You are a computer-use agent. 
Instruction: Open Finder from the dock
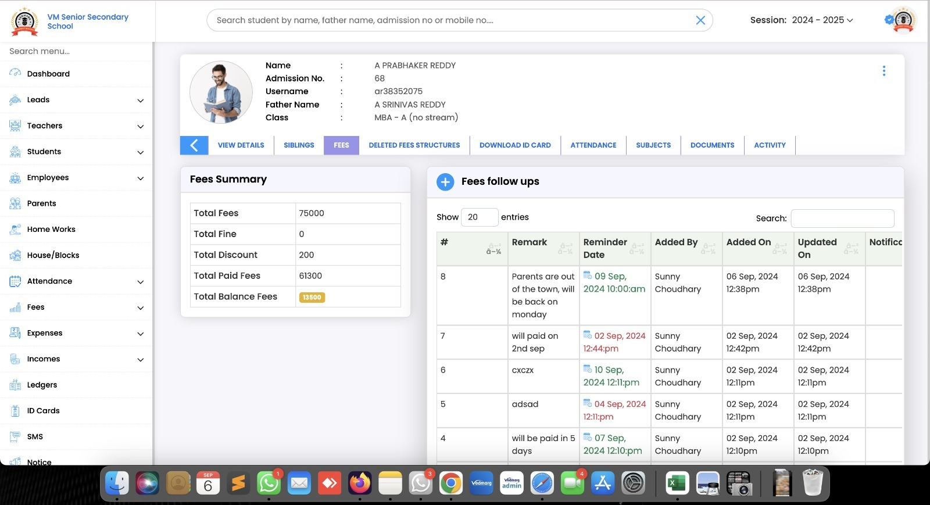coord(117,483)
